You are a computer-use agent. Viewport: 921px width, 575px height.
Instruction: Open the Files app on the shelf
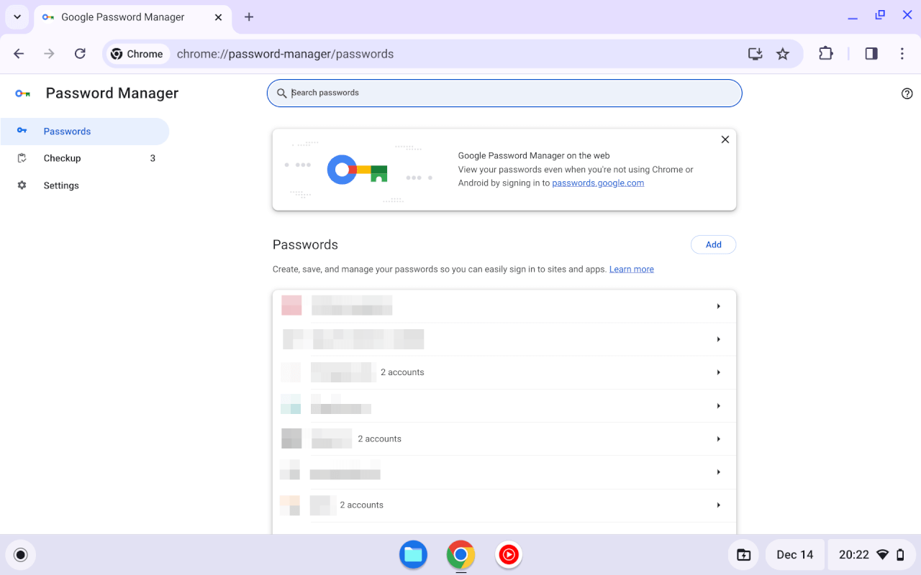pyautogui.click(x=413, y=555)
